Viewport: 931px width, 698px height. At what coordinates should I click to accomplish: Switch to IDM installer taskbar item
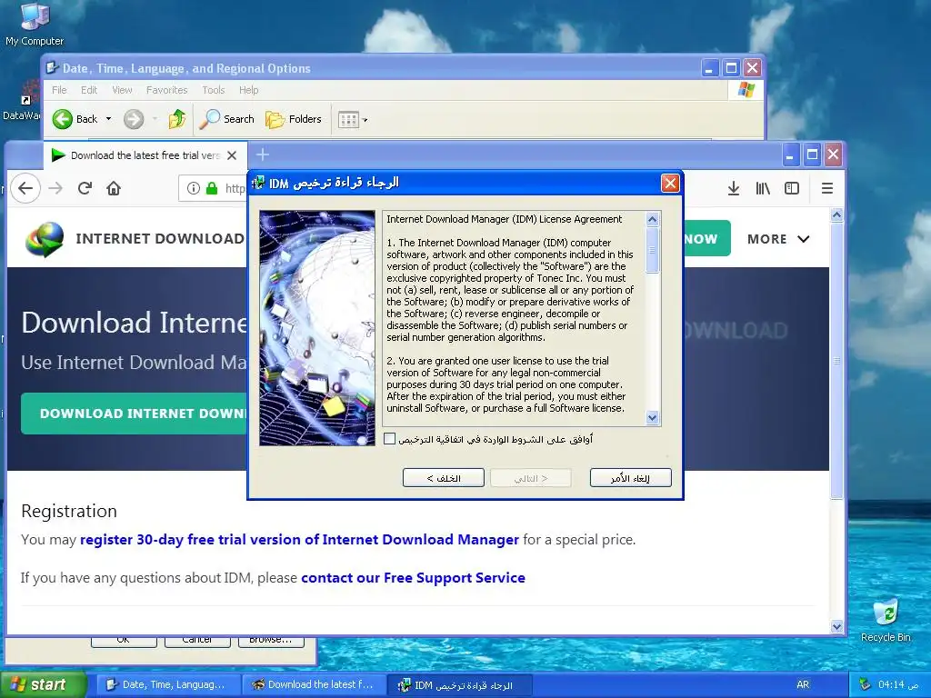click(459, 685)
